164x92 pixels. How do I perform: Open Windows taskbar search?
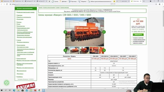(6, 90)
